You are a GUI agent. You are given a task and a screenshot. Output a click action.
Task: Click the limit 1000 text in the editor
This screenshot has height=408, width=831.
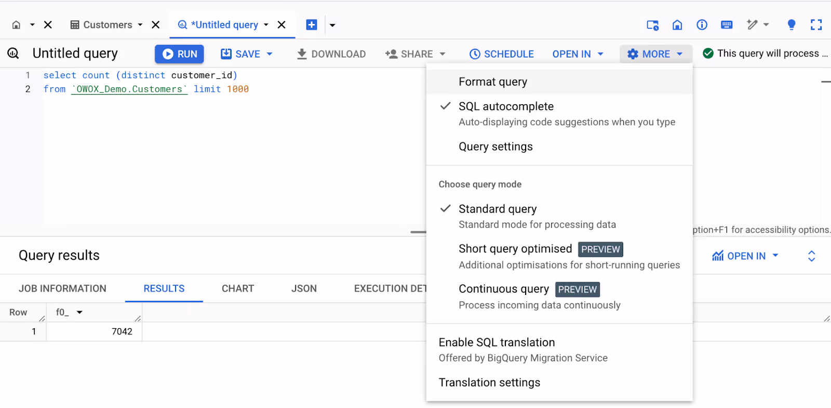221,89
